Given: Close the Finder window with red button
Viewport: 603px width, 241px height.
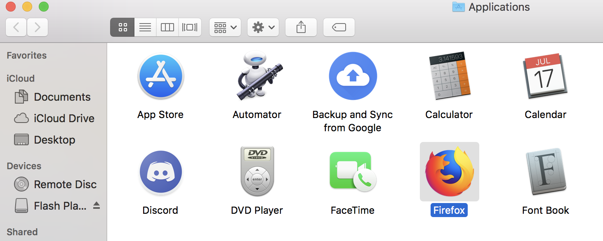Looking at the screenshot, I should (10, 7).
